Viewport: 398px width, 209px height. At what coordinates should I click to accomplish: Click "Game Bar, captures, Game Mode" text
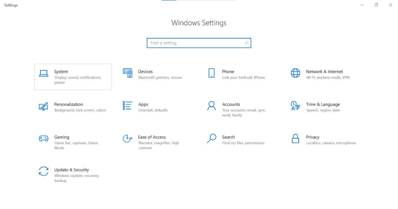[x=76, y=145]
